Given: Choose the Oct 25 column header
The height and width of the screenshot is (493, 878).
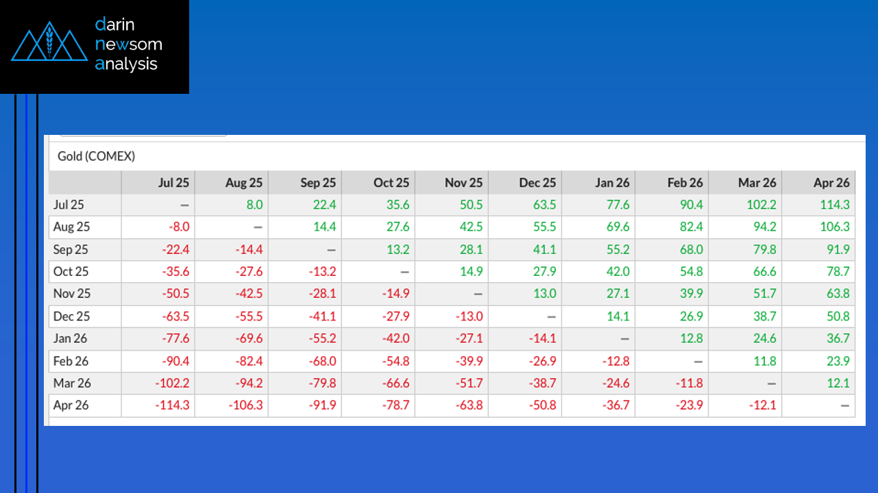Looking at the screenshot, I should coord(391,182).
